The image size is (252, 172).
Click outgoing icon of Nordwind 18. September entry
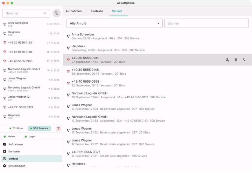[68, 95]
